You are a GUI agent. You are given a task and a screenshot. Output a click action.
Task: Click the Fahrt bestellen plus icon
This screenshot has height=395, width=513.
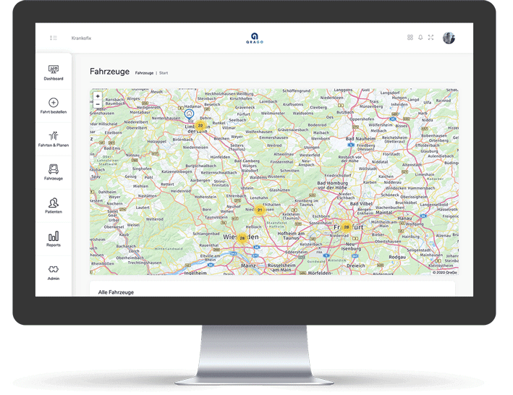point(53,103)
